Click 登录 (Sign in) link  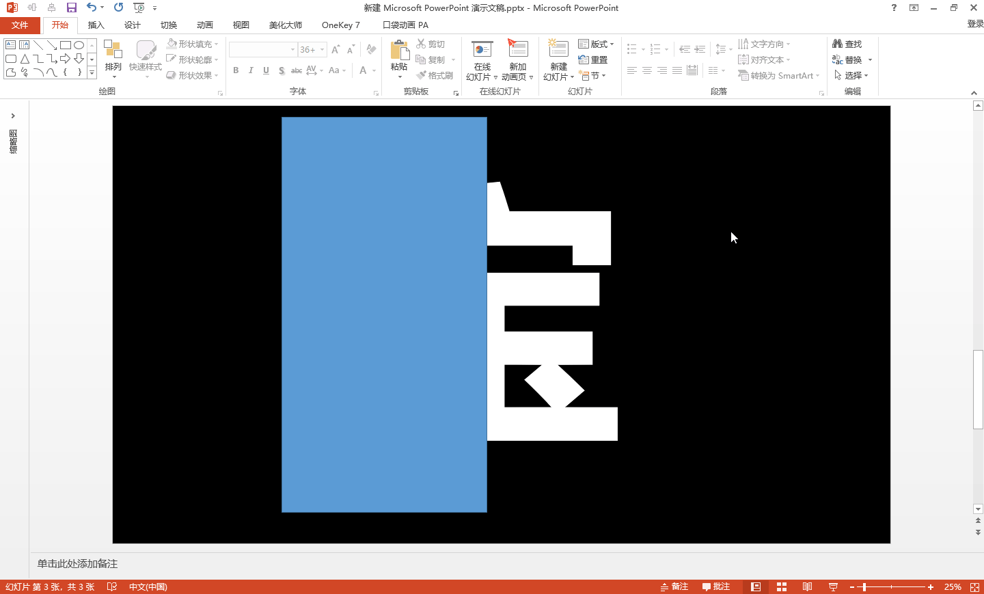coord(975,24)
